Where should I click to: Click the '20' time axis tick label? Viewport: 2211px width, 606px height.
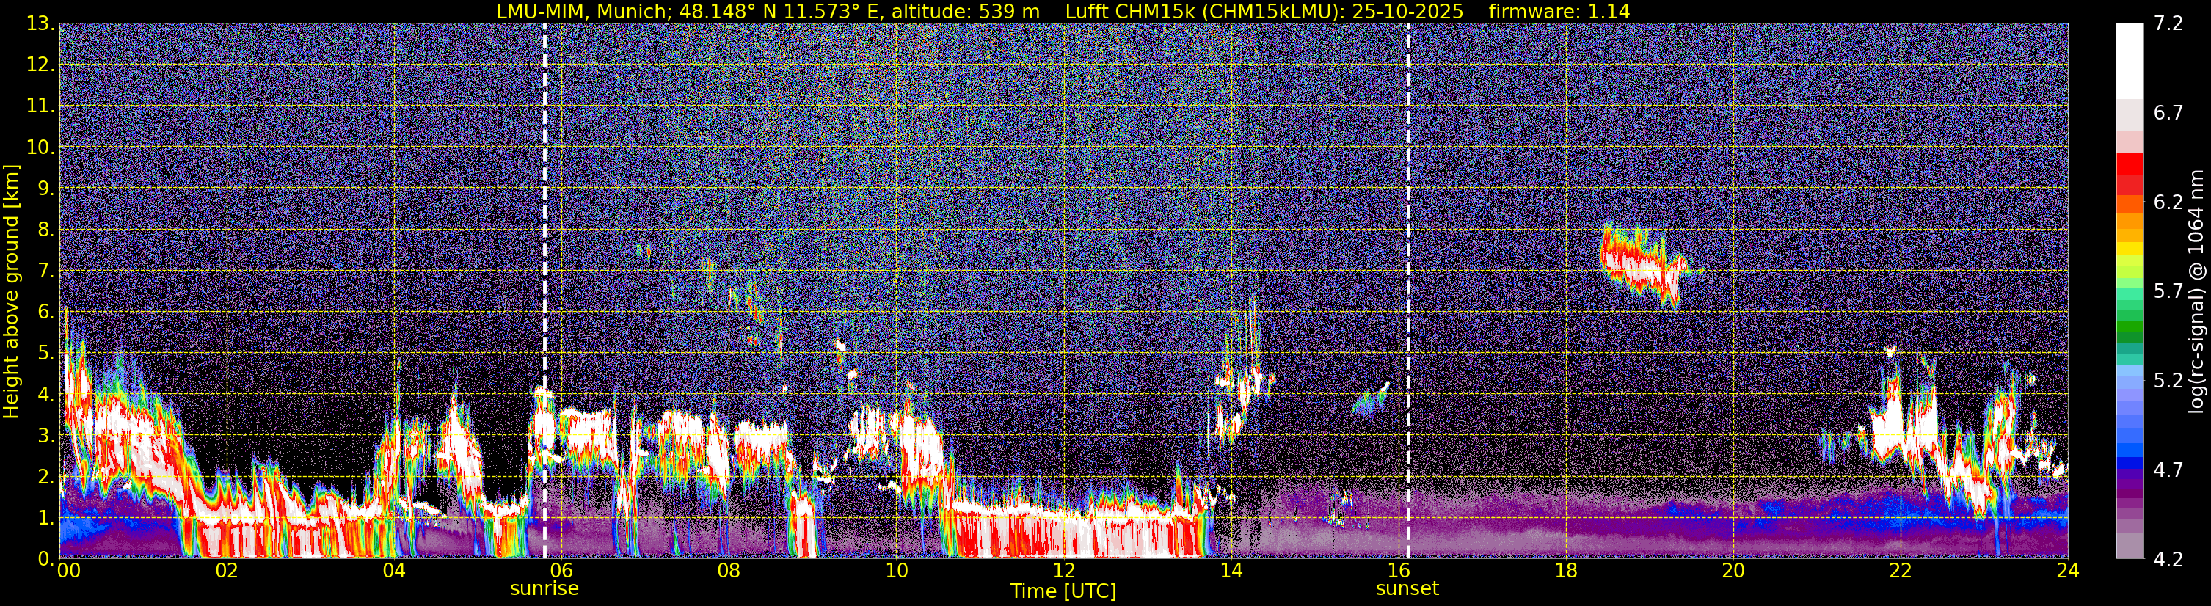click(1733, 571)
